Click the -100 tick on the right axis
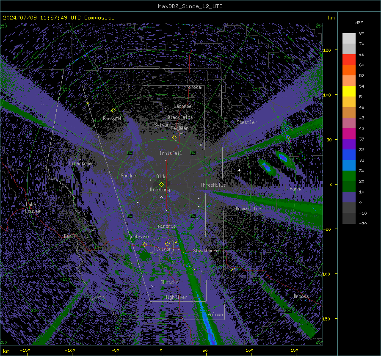This screenshot has height=356, width=381. tap(325, 274)
